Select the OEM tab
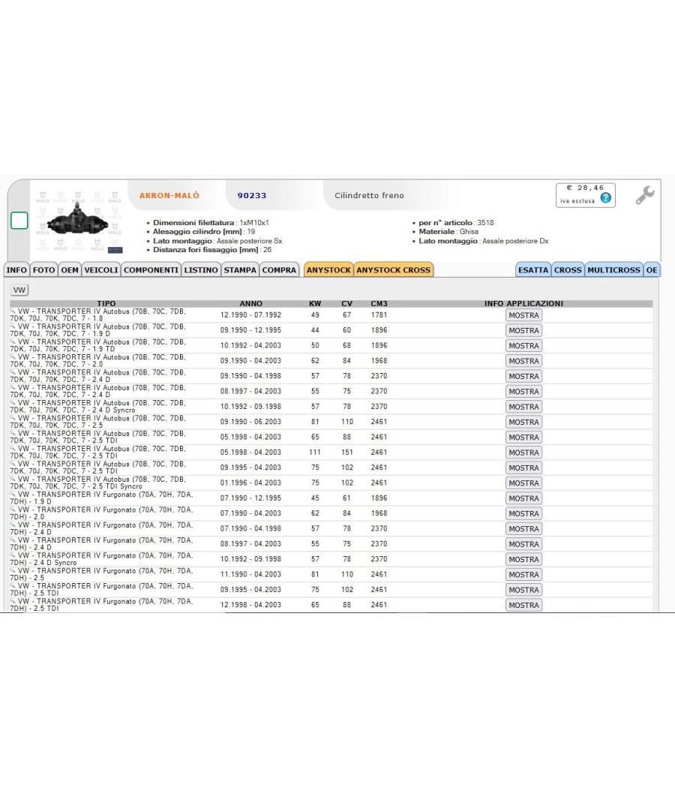 70,270
